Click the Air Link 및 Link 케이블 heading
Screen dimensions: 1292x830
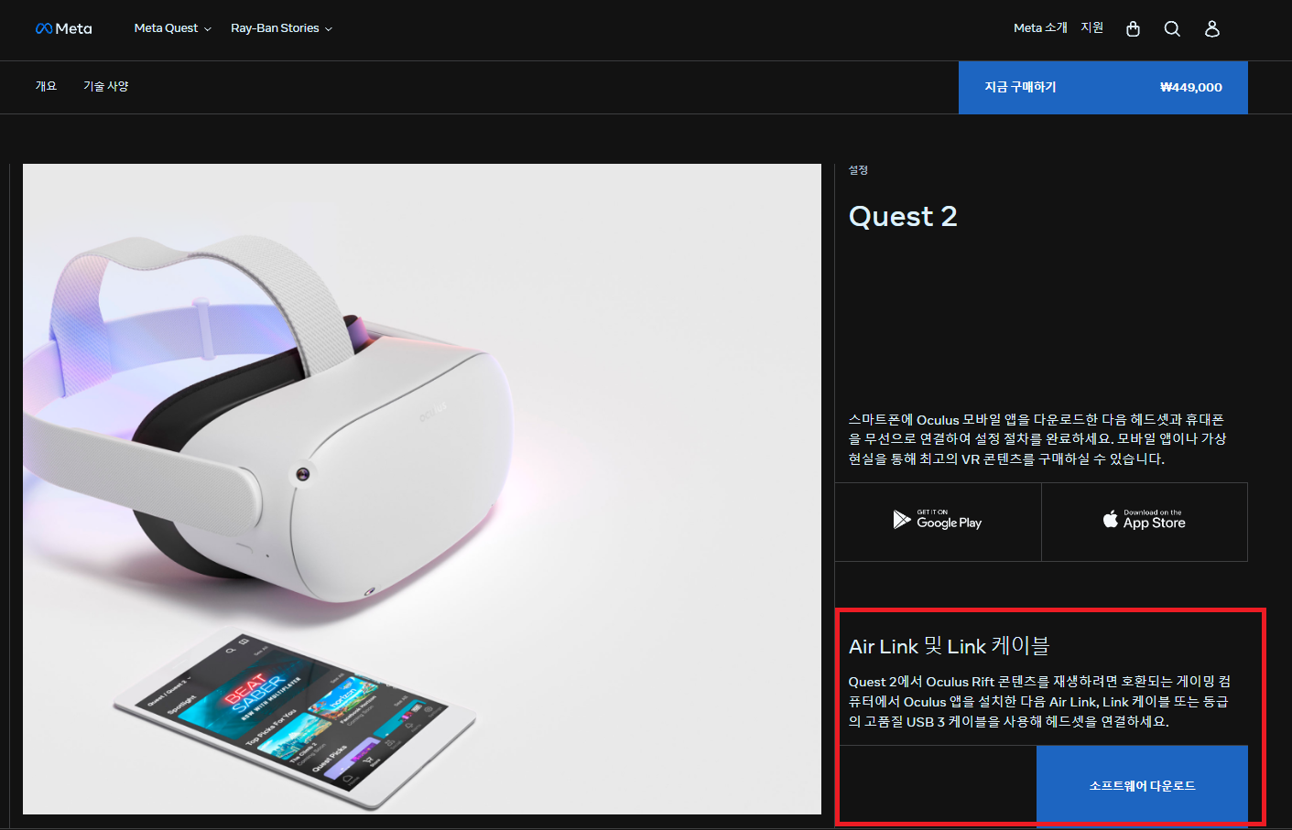(949, 646)
